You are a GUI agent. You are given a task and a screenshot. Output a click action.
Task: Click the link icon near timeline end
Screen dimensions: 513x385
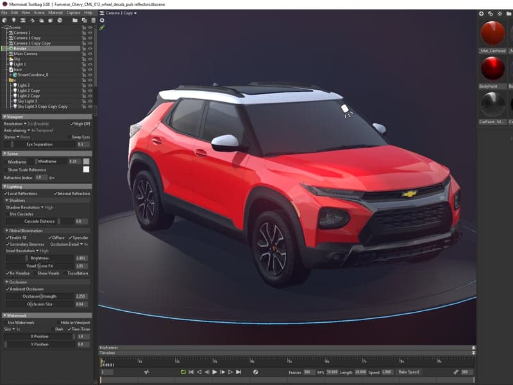point(456,372)
